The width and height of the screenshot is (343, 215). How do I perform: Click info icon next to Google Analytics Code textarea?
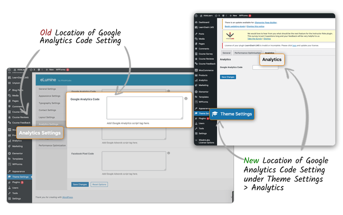click(186, 99)
